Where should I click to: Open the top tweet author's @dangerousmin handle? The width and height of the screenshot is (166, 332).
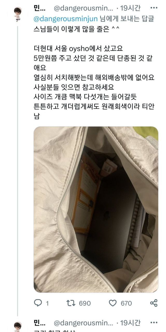click(83, 8)
